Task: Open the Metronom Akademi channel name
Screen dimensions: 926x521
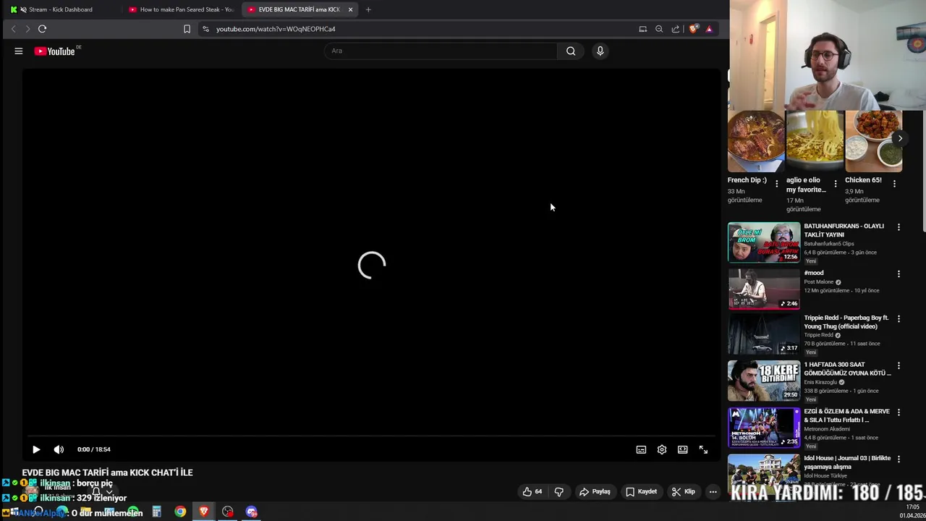Action: 827,429
